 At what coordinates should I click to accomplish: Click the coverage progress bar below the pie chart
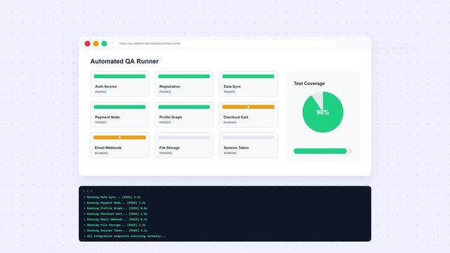coord(322,151)
